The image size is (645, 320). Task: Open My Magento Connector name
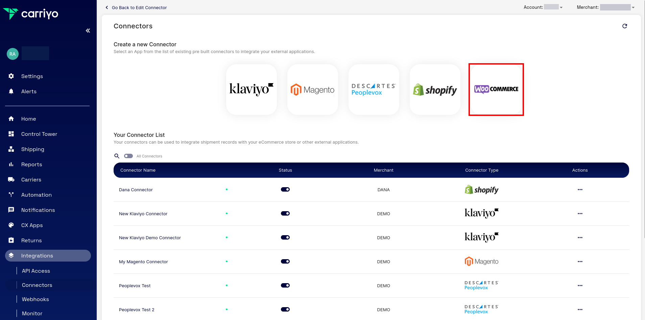click(x=143, y=262)
